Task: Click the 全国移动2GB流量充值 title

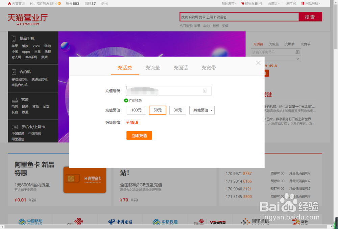Action: pyautogui.click(x=141, y=185)
